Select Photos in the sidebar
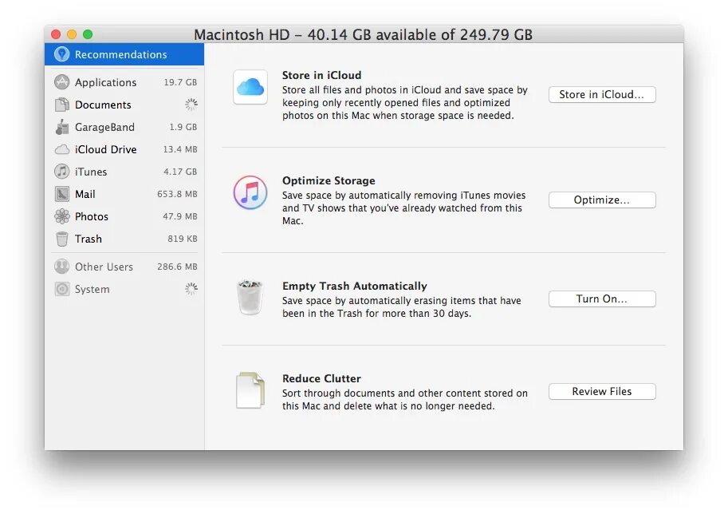The image size is (728, 514). click(124, 216)
